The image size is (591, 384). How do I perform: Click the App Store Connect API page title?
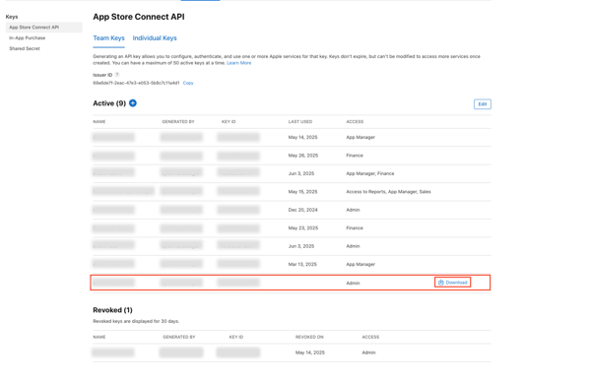(139, 17)
